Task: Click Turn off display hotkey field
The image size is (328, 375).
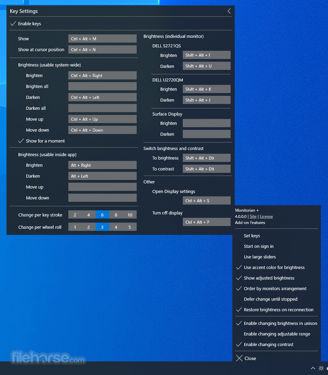Action: (x=207, y=222)
